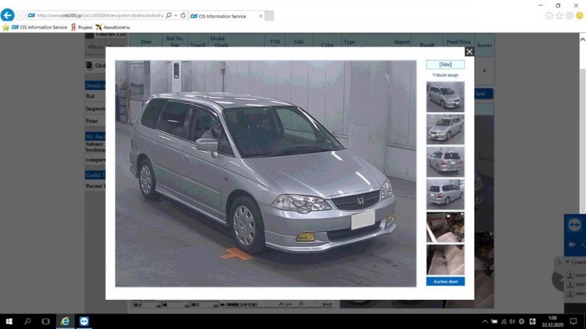Click the address bar search magnifier icon
Viewport: 586px width, 329px height.
169,15
